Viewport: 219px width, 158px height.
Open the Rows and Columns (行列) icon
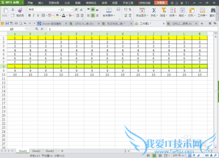pyautogui.click(x=192, y=11)
